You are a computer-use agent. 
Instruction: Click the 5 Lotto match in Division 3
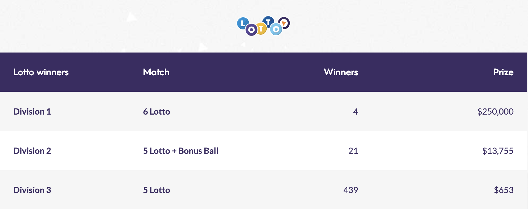click(x=156, y=190)
